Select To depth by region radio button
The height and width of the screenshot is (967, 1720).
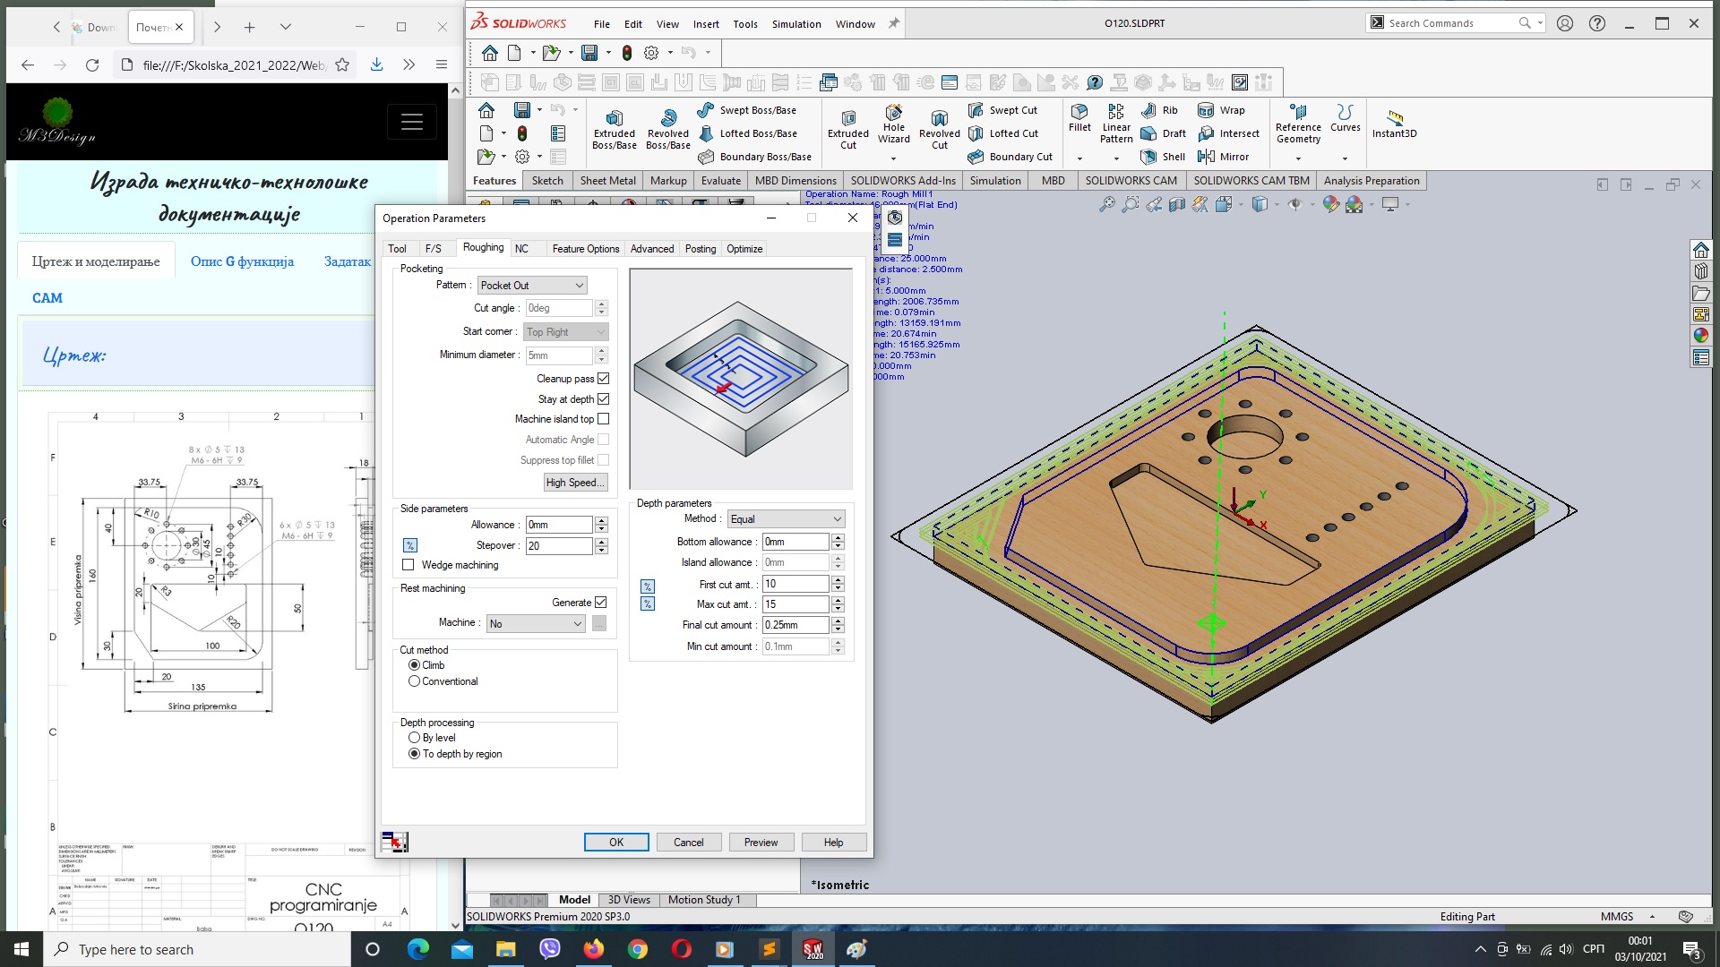[x=415, y=753]
